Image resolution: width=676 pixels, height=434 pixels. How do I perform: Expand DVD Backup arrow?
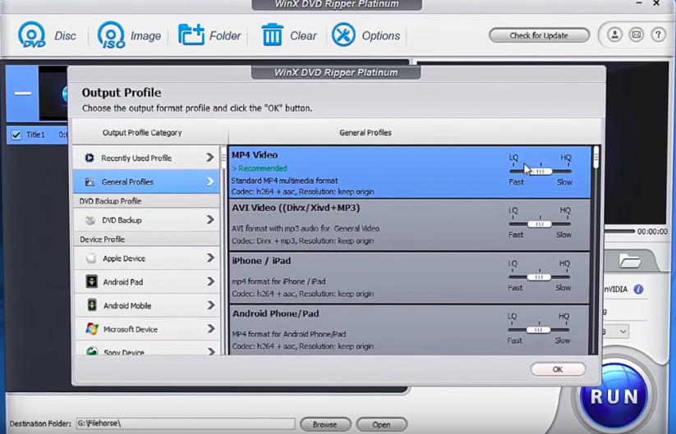[x=210, y=220]
